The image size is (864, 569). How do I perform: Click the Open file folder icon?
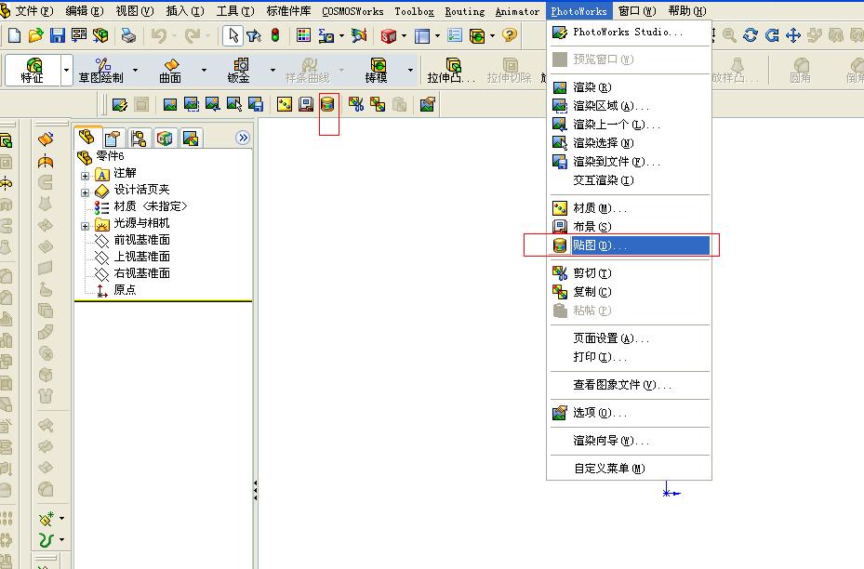(x=36, y=36)
